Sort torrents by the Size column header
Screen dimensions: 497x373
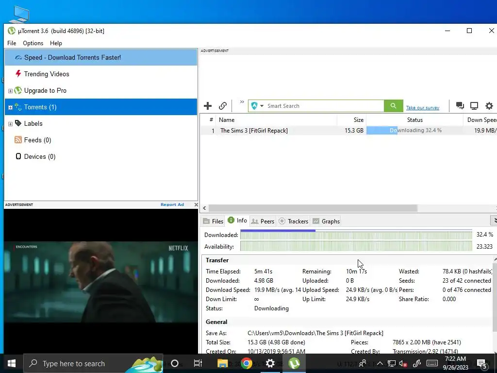pyautogui.click(x=351, y=120)
